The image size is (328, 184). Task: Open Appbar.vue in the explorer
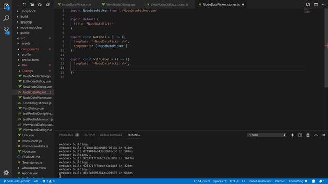tap(30, 173)
